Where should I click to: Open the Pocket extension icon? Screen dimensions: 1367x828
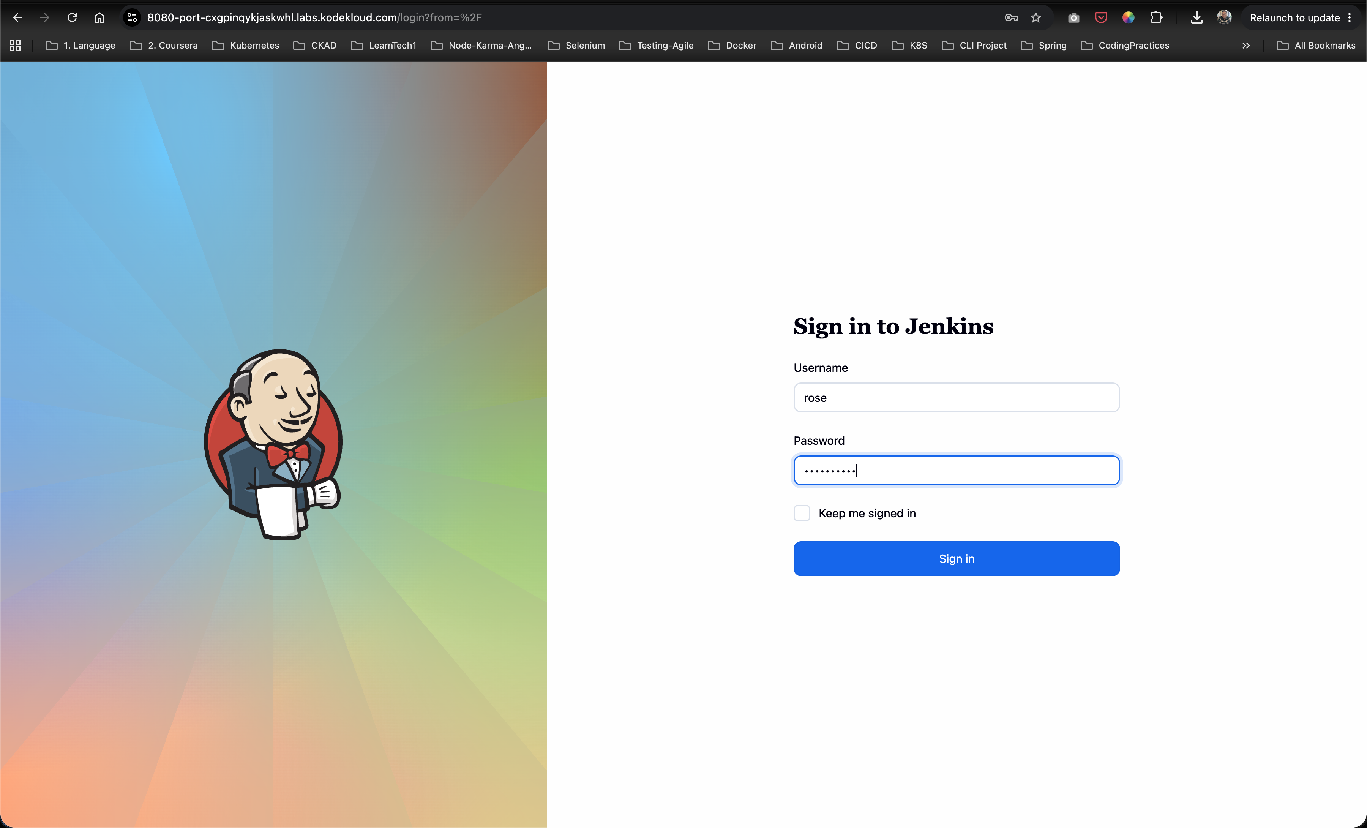(1101, 18)
